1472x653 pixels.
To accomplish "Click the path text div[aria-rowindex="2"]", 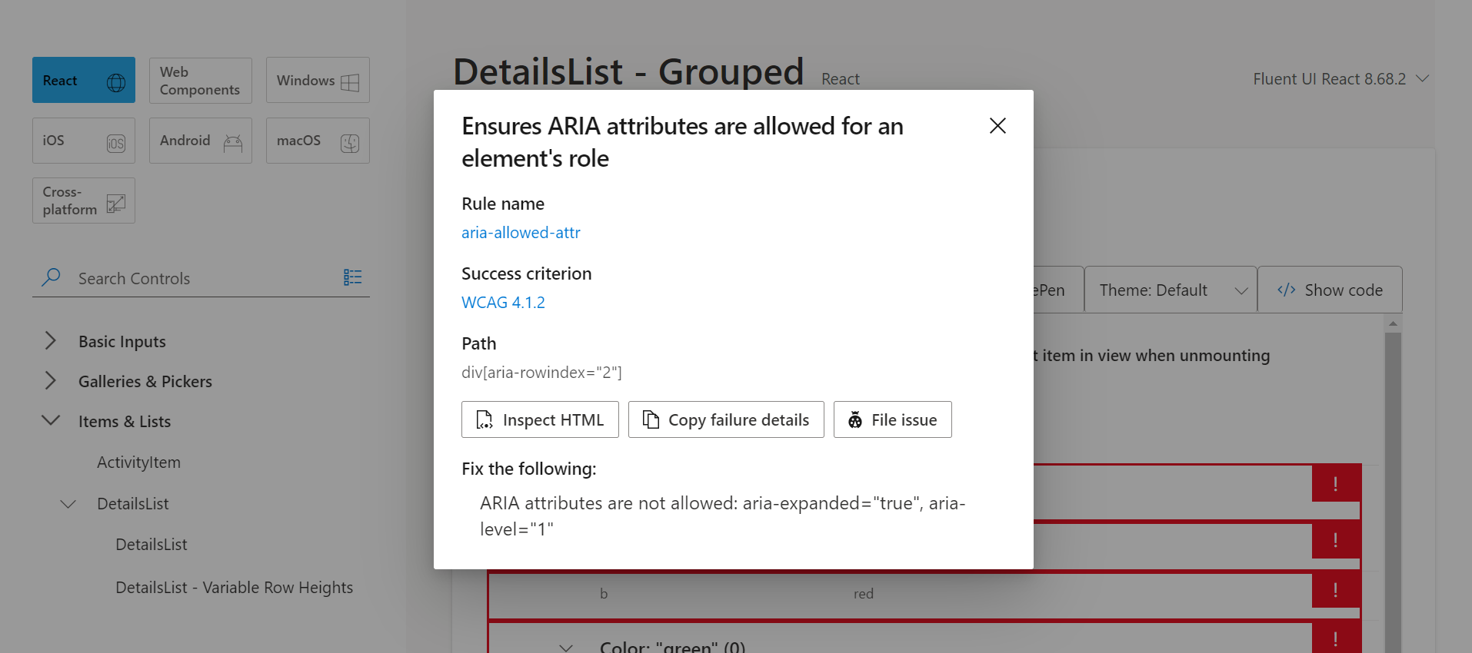I will pos(541,373).
